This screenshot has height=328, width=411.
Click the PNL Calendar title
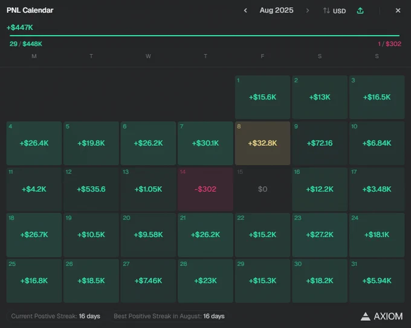coord(30,10)
